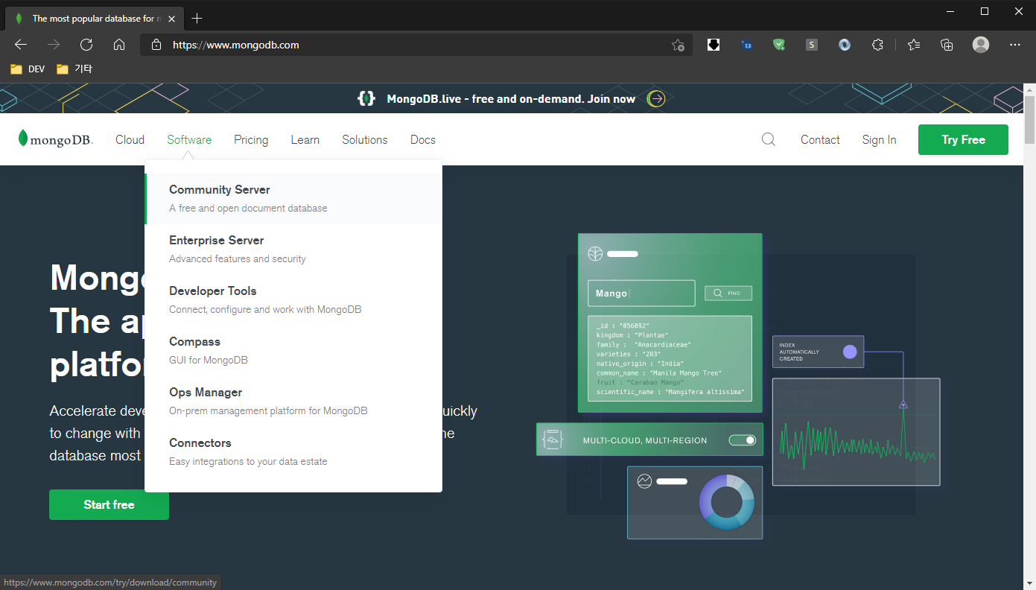Click the Mango search field illustration
The width and height of the screenshot is (1036, 590).
point(641,294)
